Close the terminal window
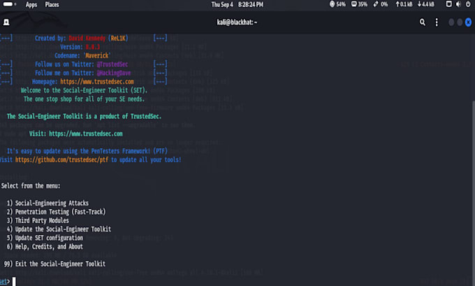This screenshot has height=286, width=475. [x=468, y=22]
